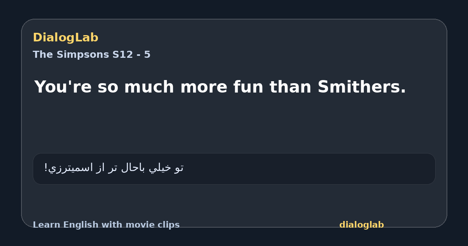This screenshot has height=246, width=468.
Task: Click the DialogLab brand title
Action: click(66, 37)
